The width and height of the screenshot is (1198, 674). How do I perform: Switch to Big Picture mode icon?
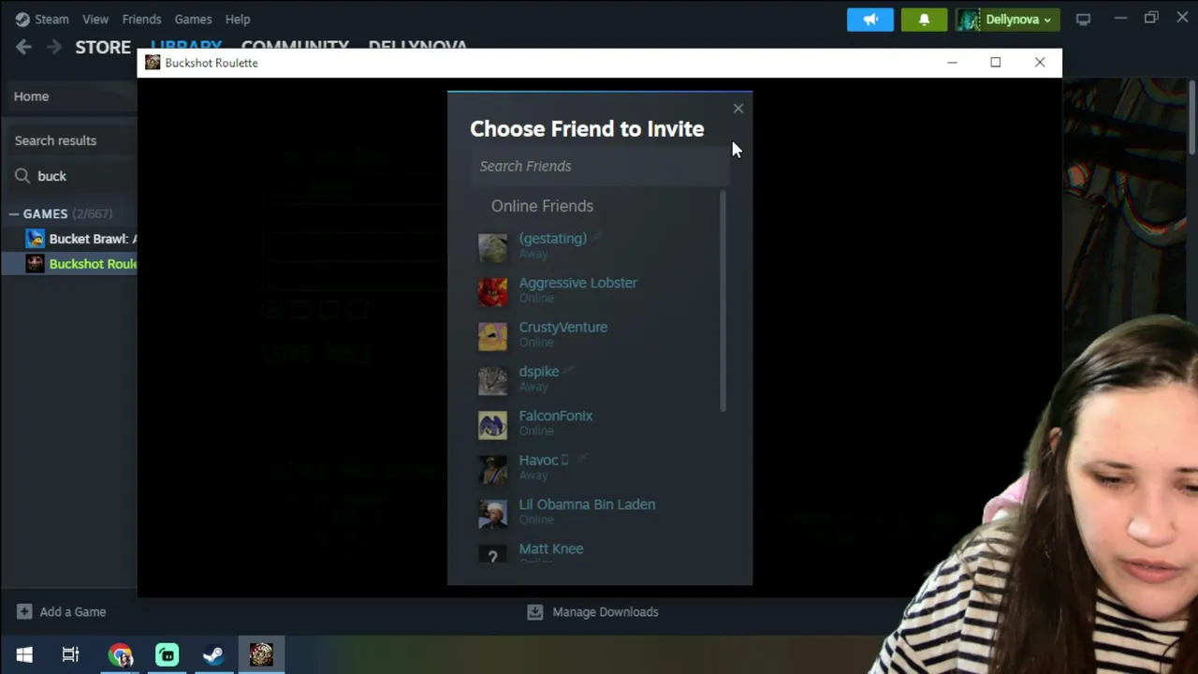point(1083,19)
